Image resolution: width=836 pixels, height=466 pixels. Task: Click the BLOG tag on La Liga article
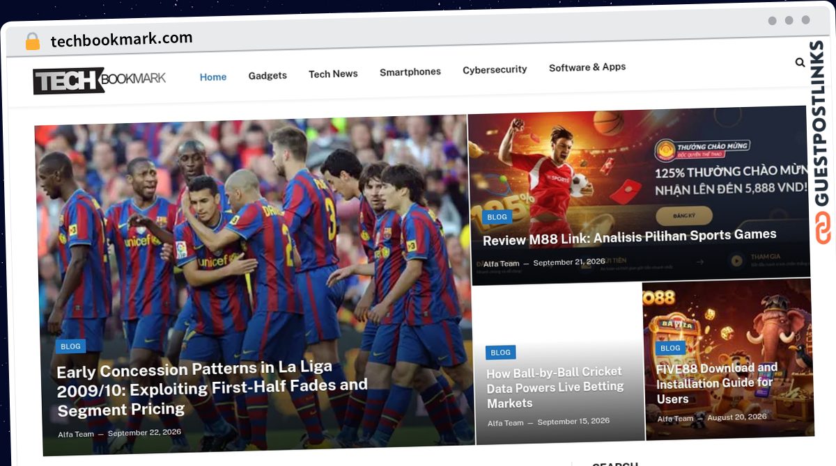70,346
